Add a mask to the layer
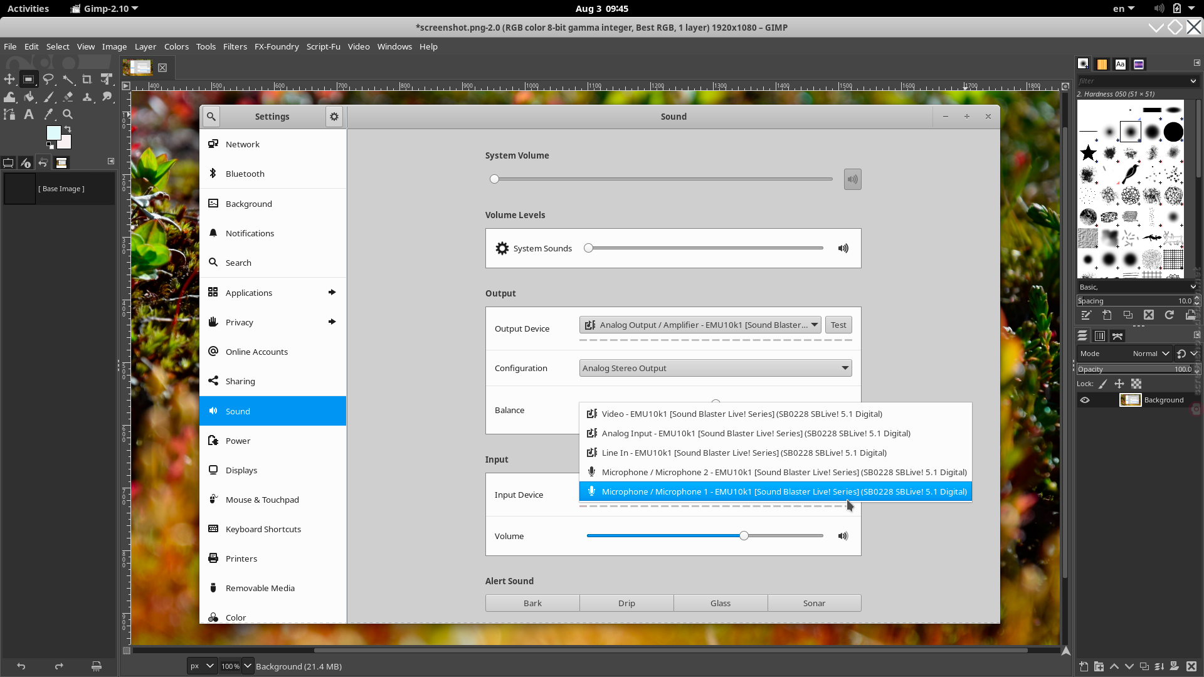Screen dimensions: 1204x677 (1175, 666)
